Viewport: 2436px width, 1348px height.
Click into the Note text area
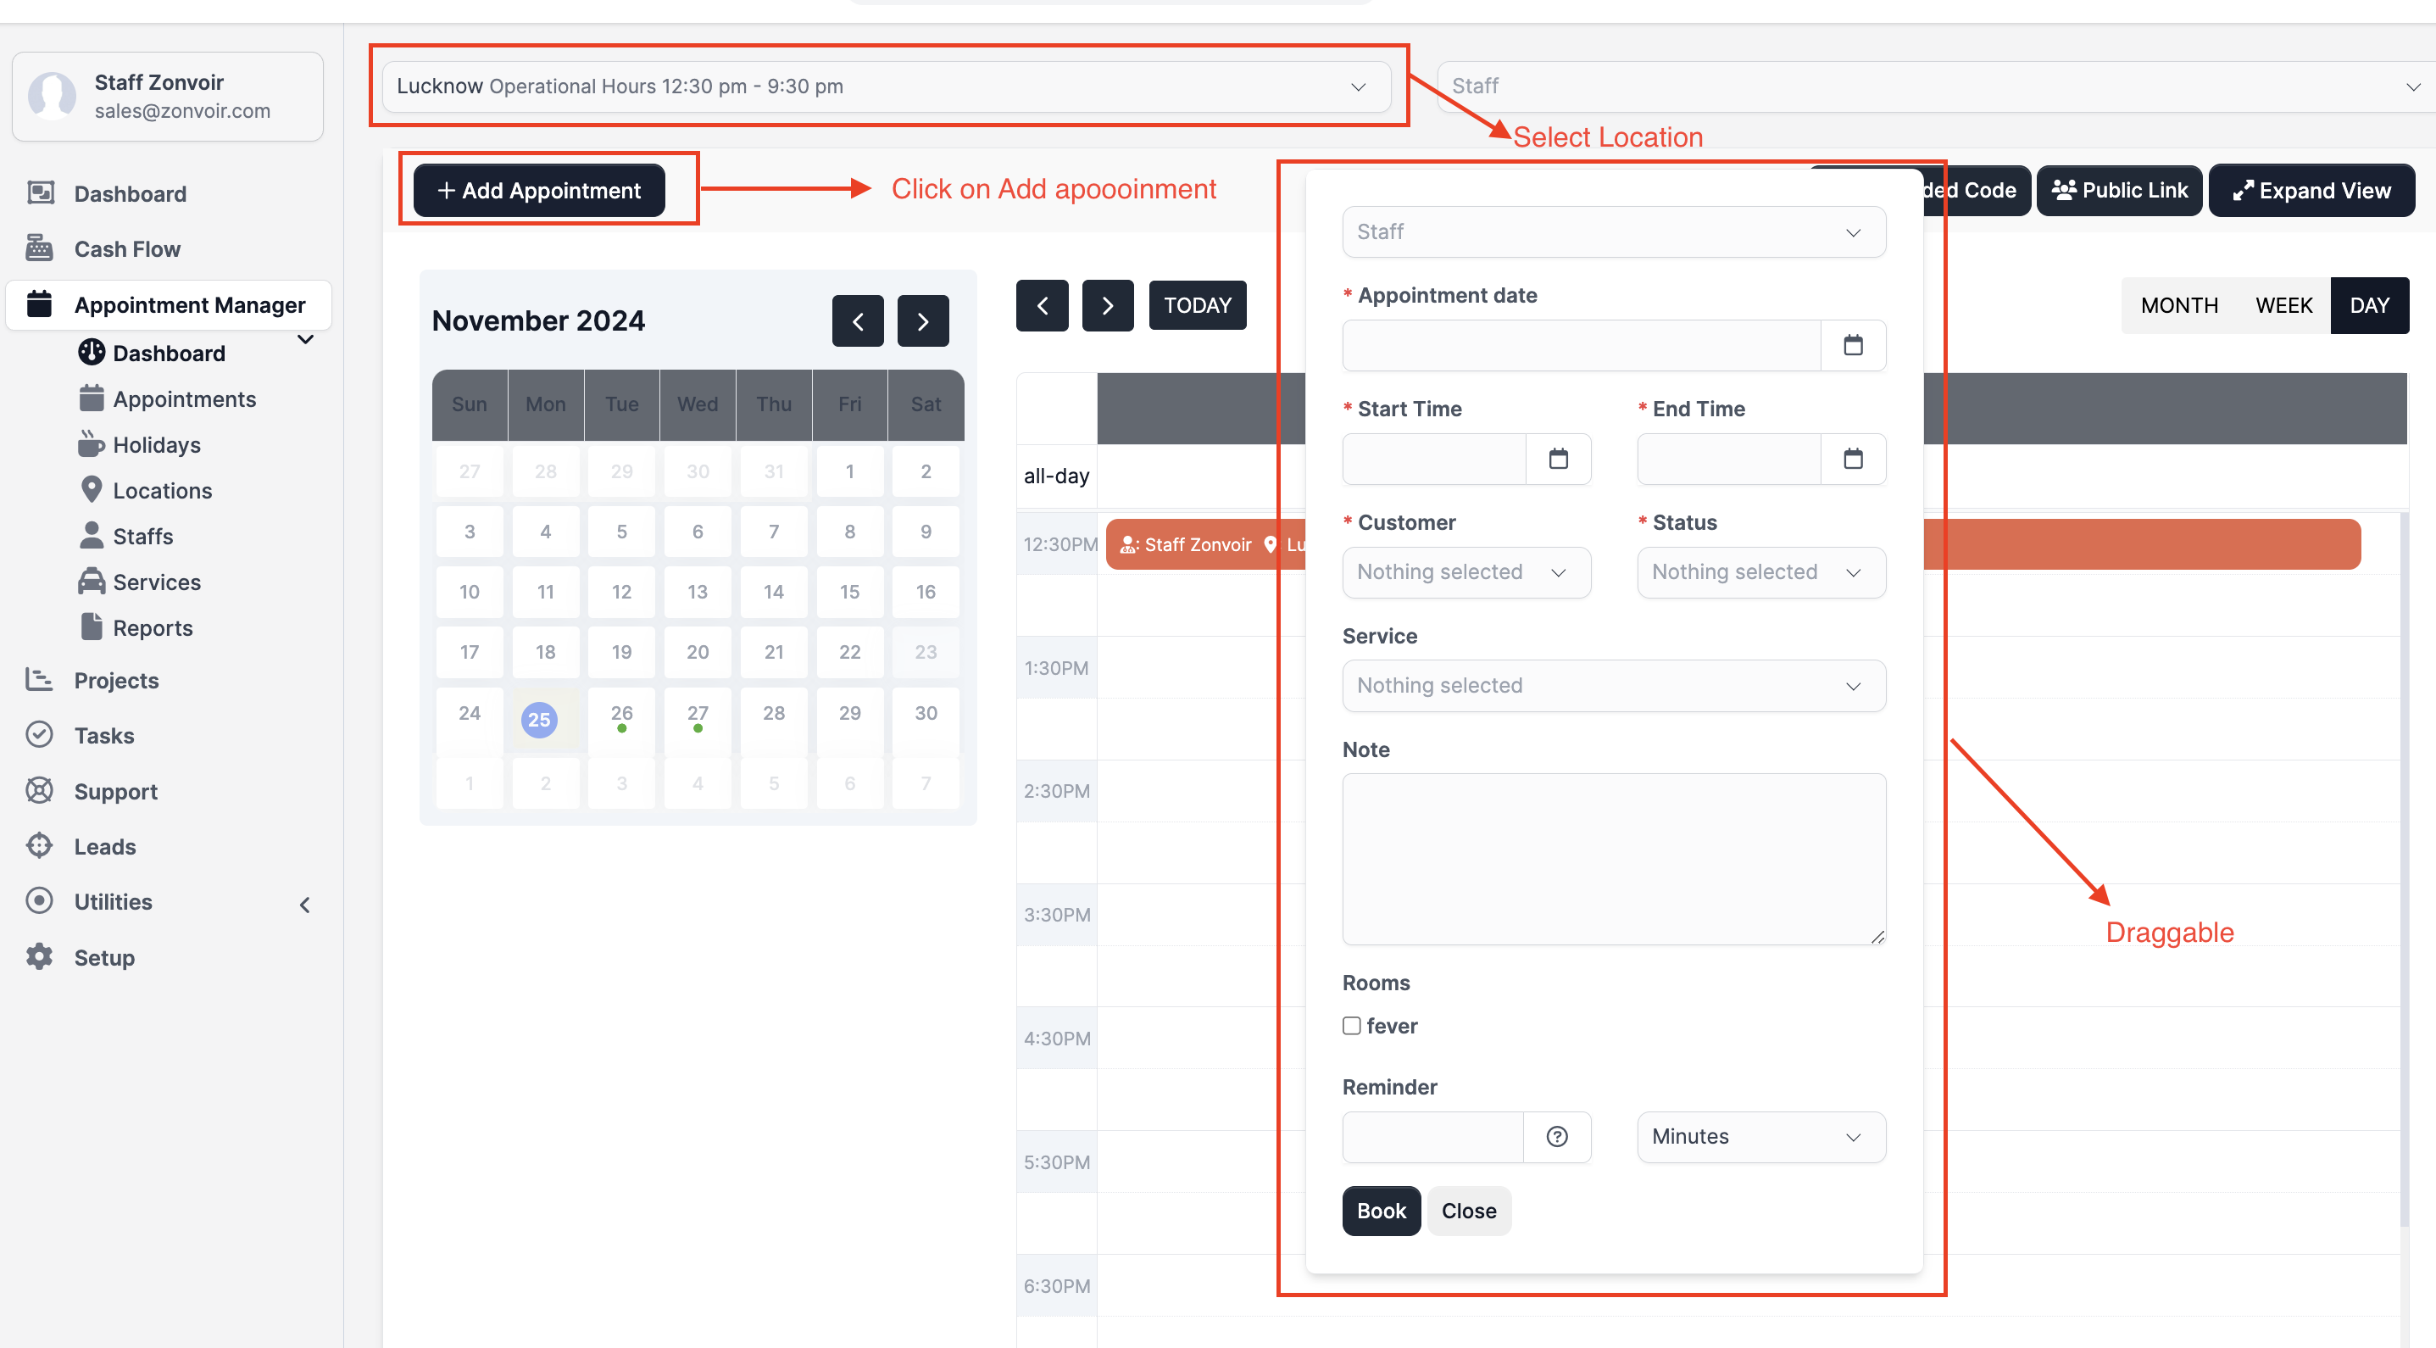point(1612,858)
